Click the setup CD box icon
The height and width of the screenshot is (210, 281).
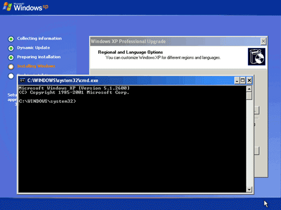tap(256, 56)
